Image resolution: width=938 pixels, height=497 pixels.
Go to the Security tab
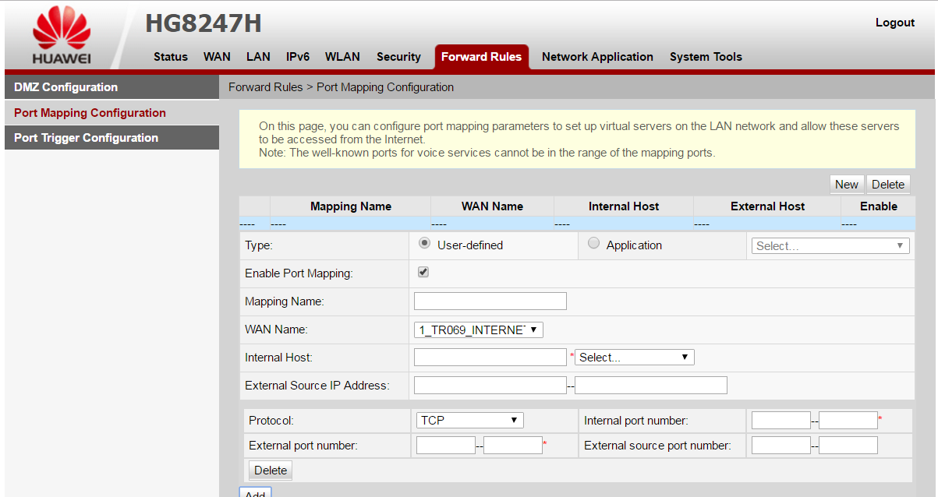click(398, 57)
